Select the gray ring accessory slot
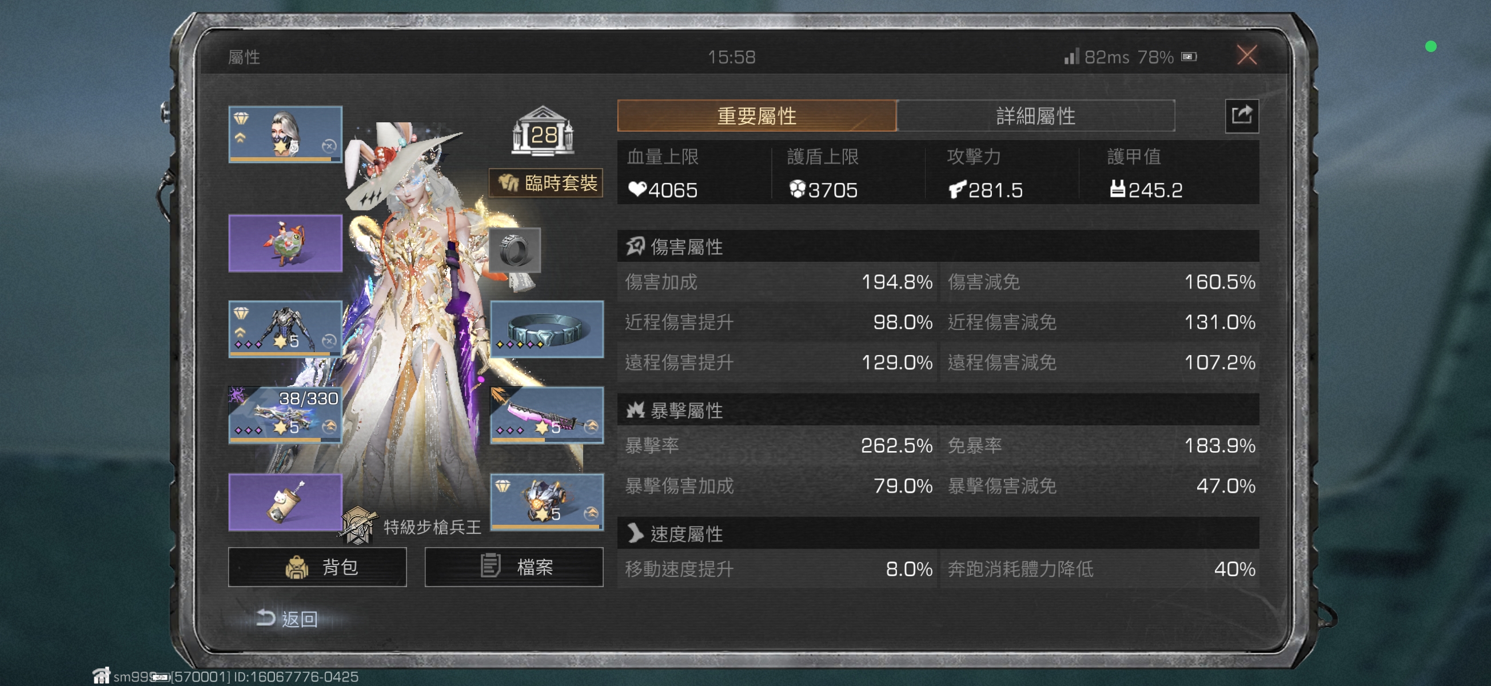The width and height of the screenshot is (1491, 686). (515, 250)
